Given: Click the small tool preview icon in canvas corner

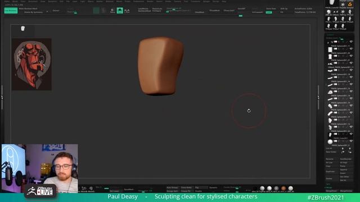Looking at the screenshot, I should coord(22,29).
